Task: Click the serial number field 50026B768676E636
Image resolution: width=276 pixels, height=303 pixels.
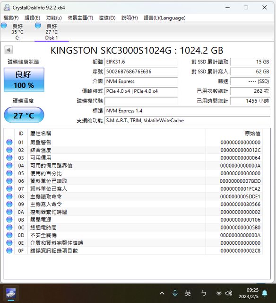Action: coord(141,71)
